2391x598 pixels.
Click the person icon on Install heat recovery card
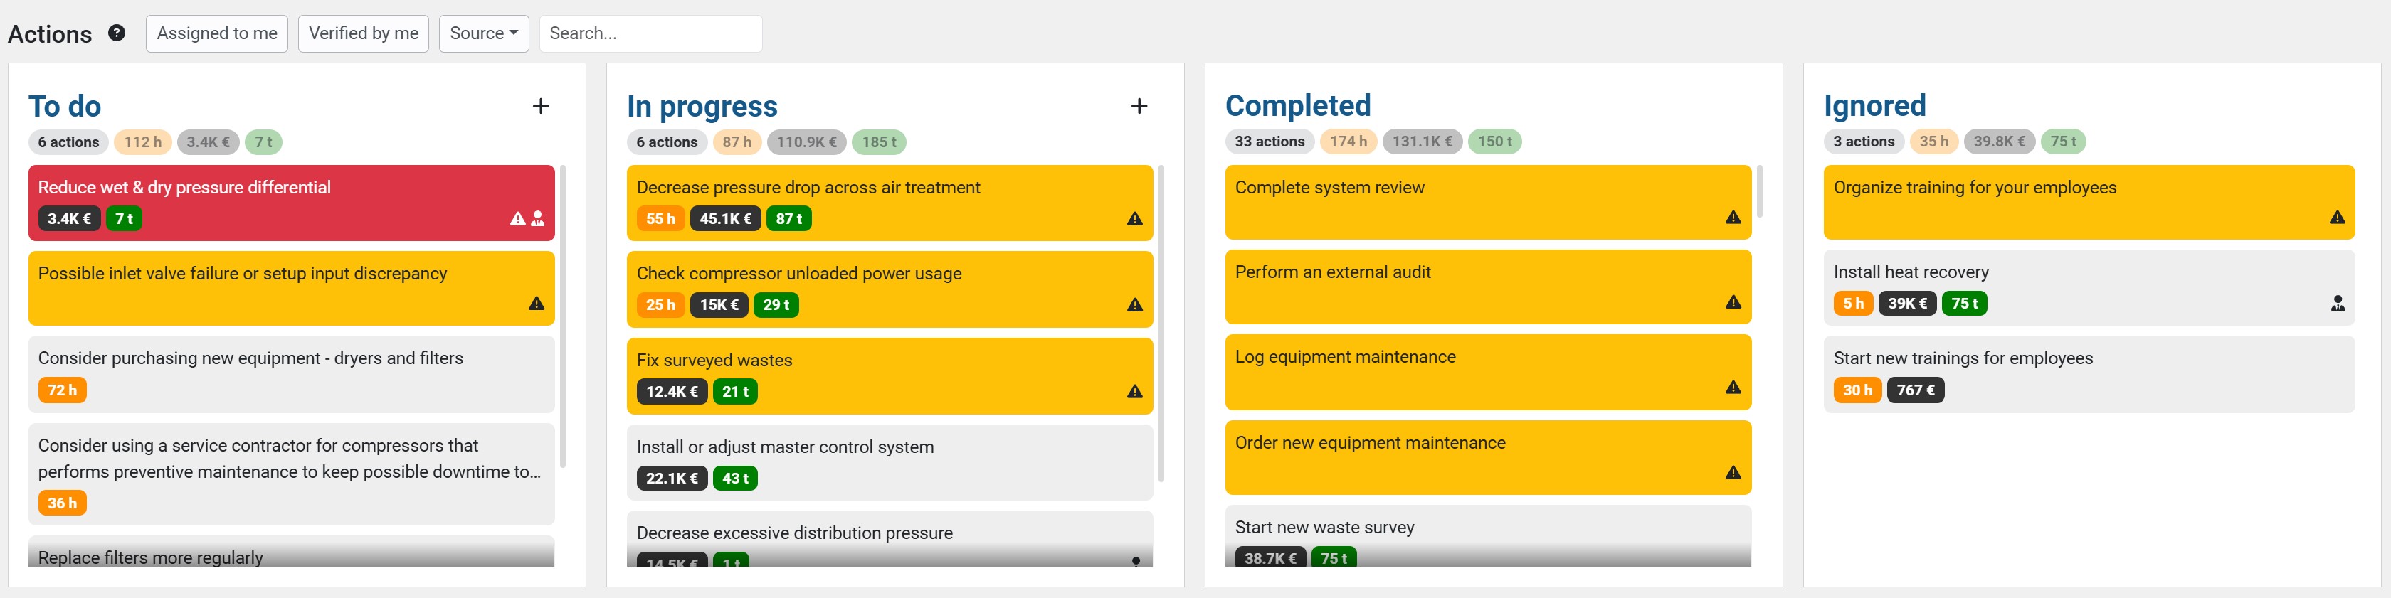tap(2337, 303)
